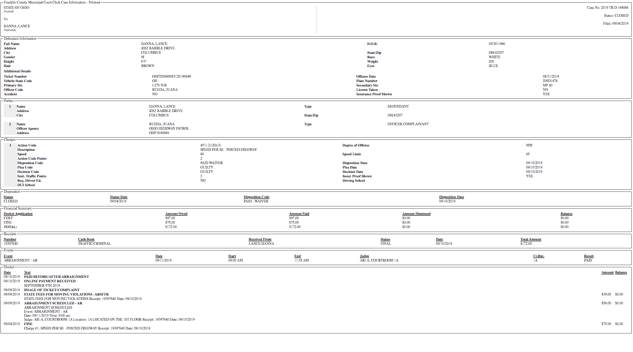Select ticket number OHP250689083120190649

coord(172,76)
